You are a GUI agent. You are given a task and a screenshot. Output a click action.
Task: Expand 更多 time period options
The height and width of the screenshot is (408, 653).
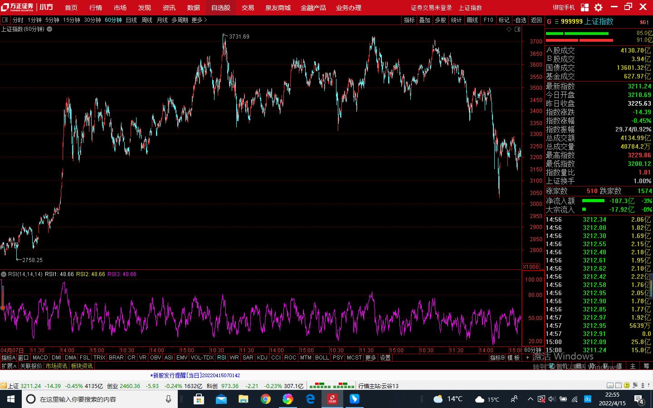[x=199, y=20]
